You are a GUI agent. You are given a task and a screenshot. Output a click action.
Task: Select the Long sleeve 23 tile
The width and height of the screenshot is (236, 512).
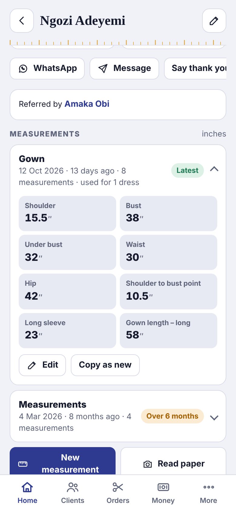click(x=67, y=331)
